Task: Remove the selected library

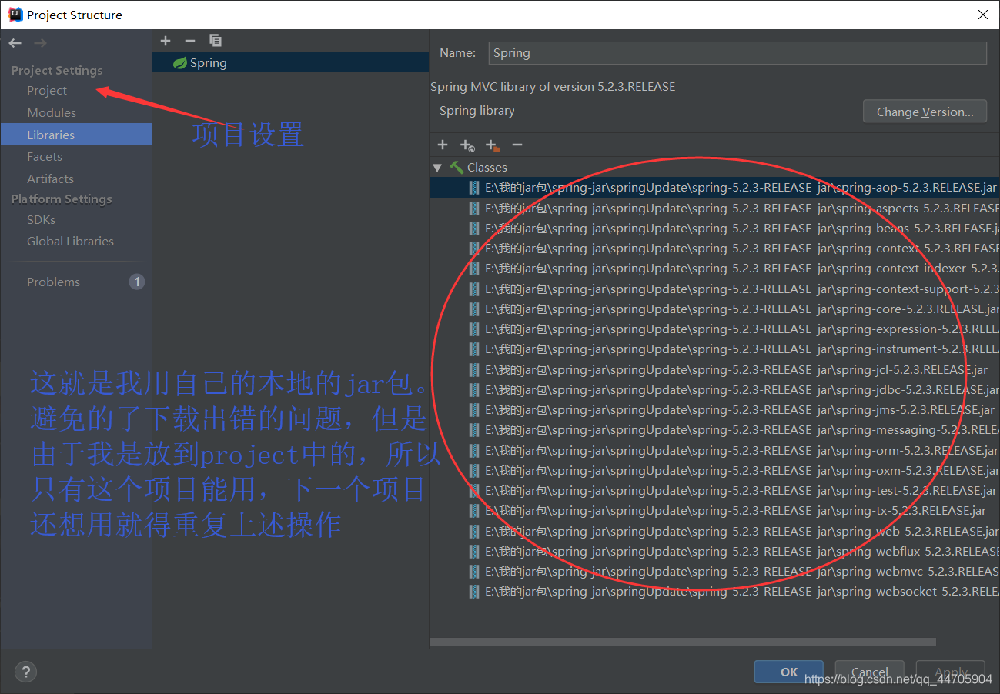Action: [x=190, y=40]
